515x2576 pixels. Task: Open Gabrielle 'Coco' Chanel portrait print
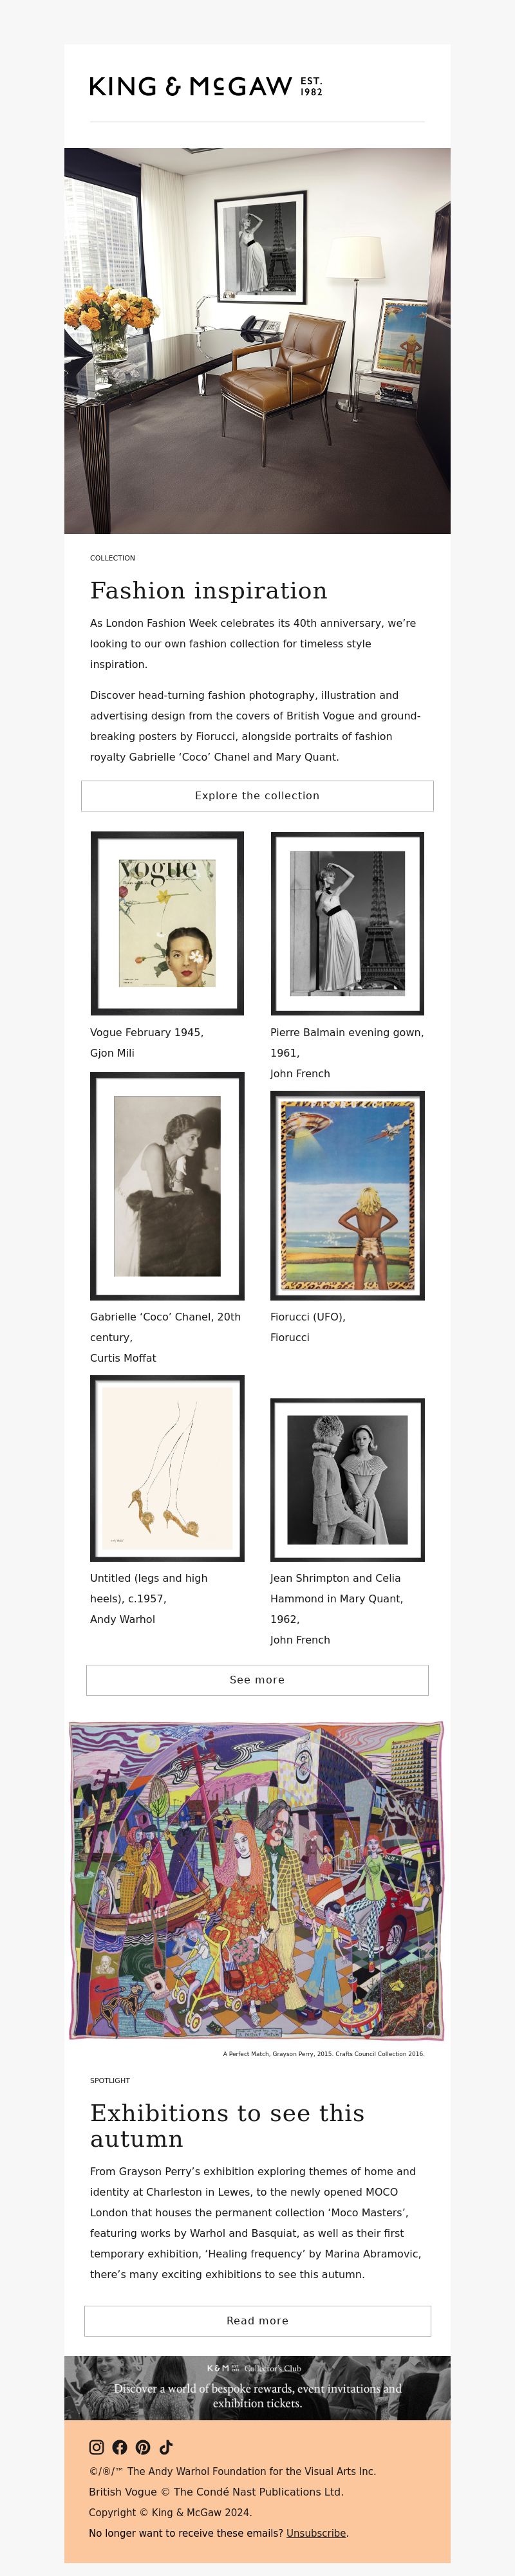[167, 1186]
